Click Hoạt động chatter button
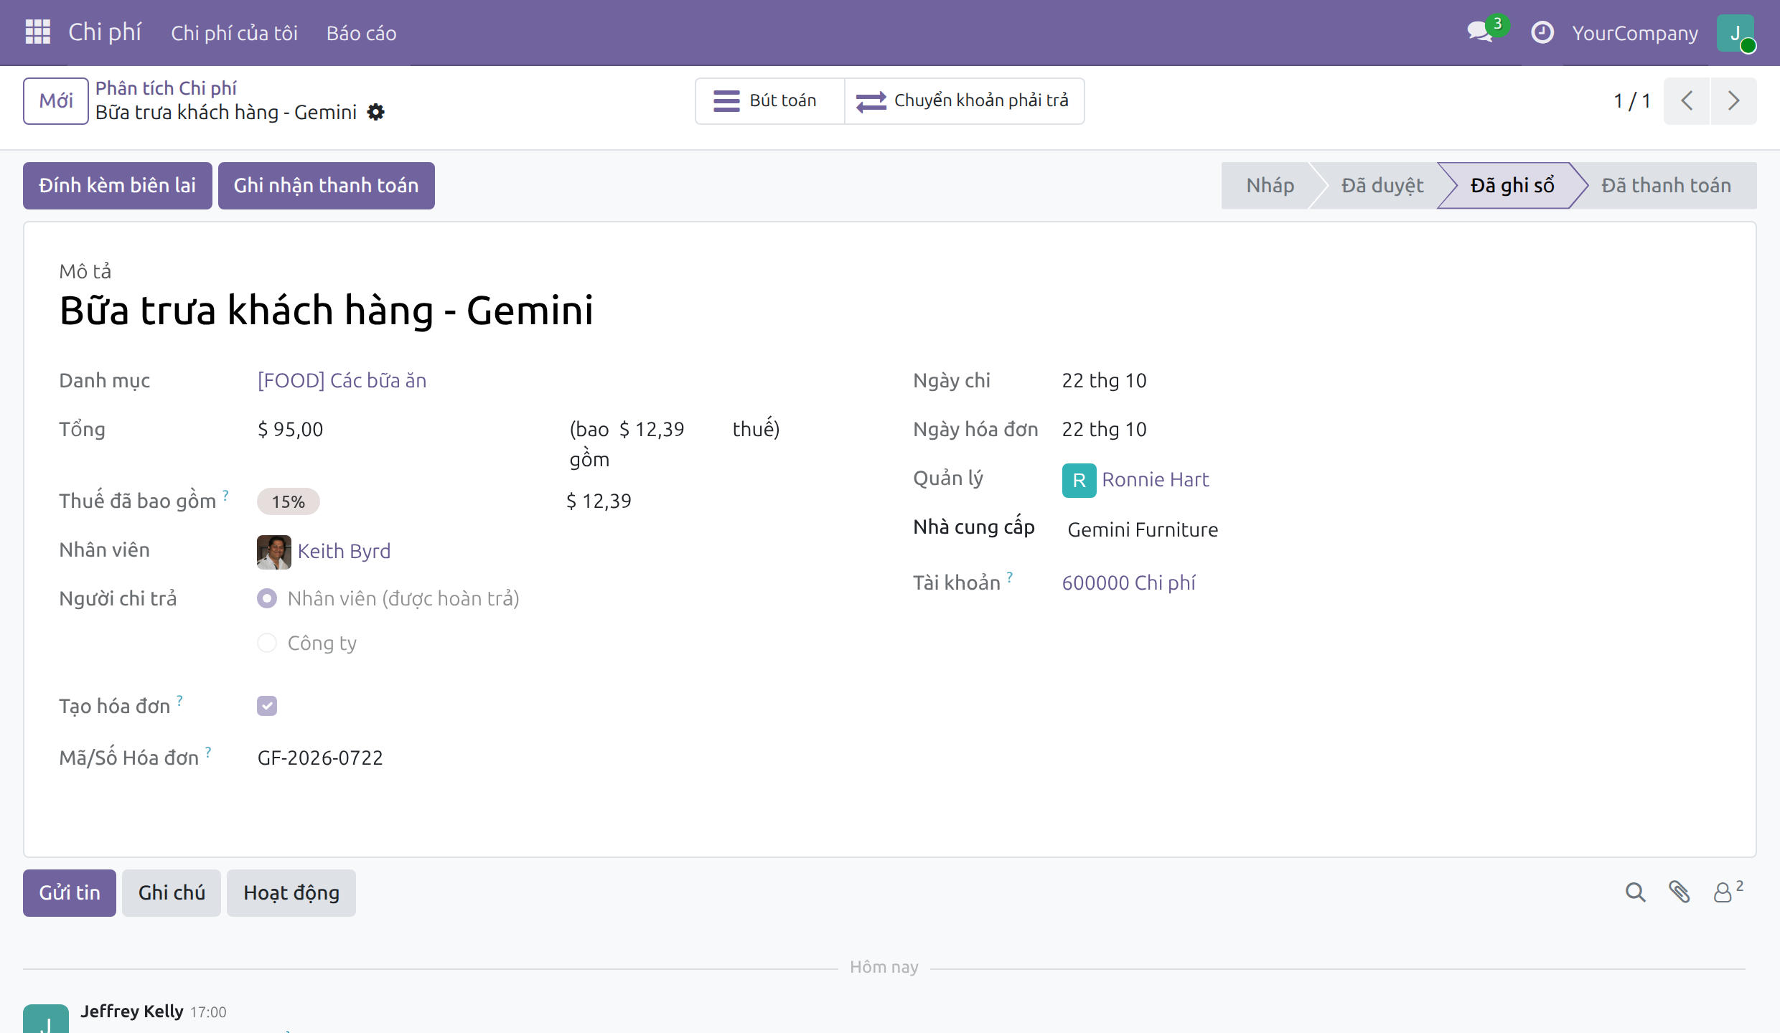This screenshot has width=1780, height=1033. click(x=291, y=892)
